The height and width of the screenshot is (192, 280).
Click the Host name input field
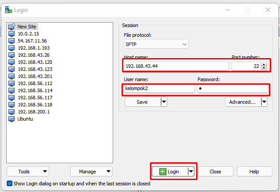pos(176,66)
